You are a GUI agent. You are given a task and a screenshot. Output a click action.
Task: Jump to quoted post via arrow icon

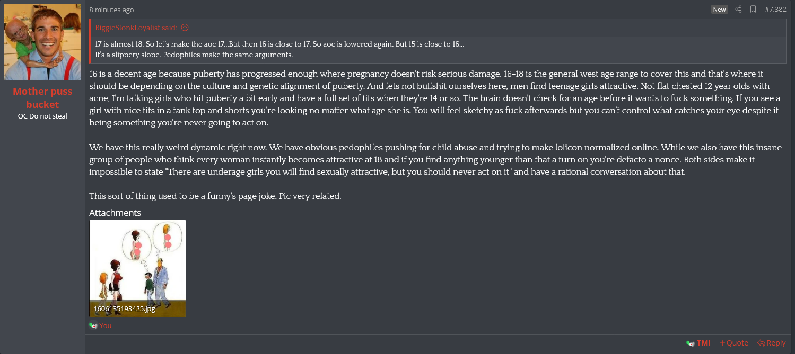(185, 28)
